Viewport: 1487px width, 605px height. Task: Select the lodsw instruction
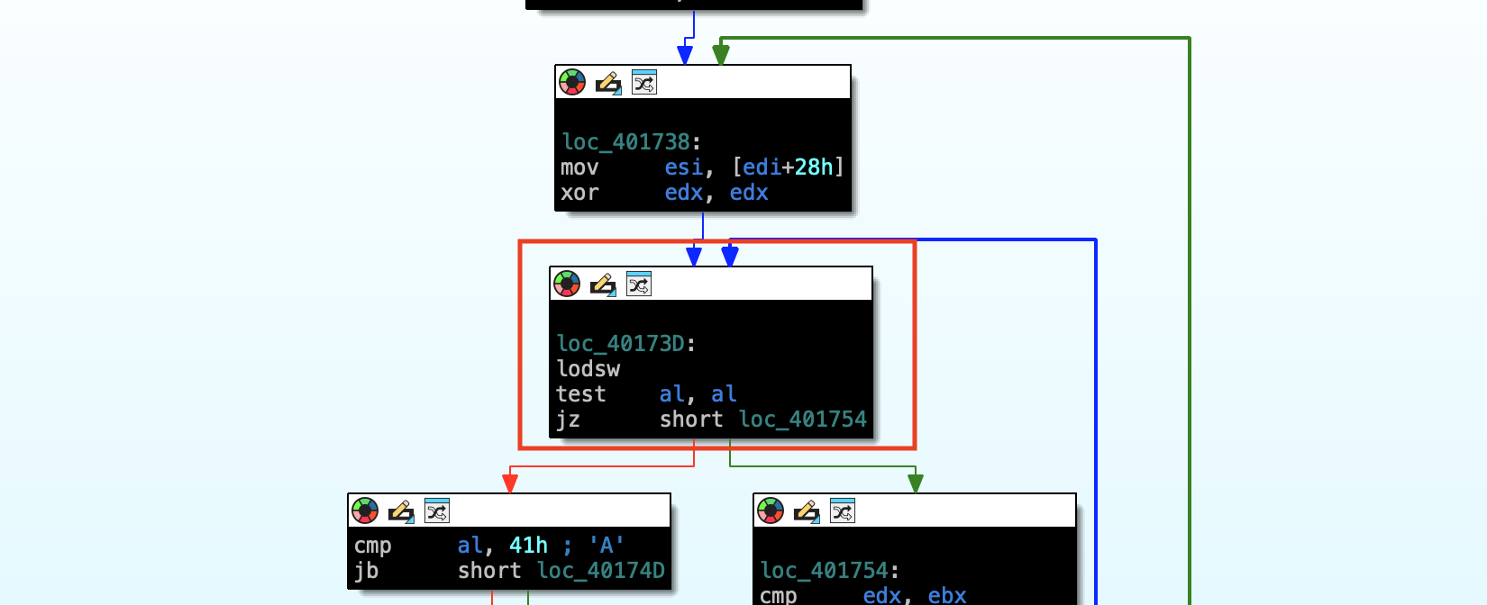588,369
